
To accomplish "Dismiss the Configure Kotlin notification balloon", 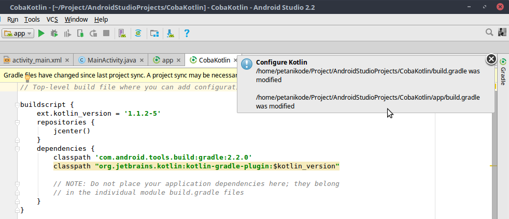I will pos(491,59).
